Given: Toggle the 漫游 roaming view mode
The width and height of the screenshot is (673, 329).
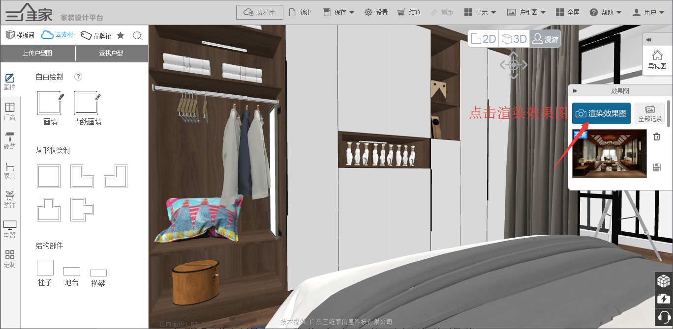Looking at the screenshot, I should [x=546, y=39].
